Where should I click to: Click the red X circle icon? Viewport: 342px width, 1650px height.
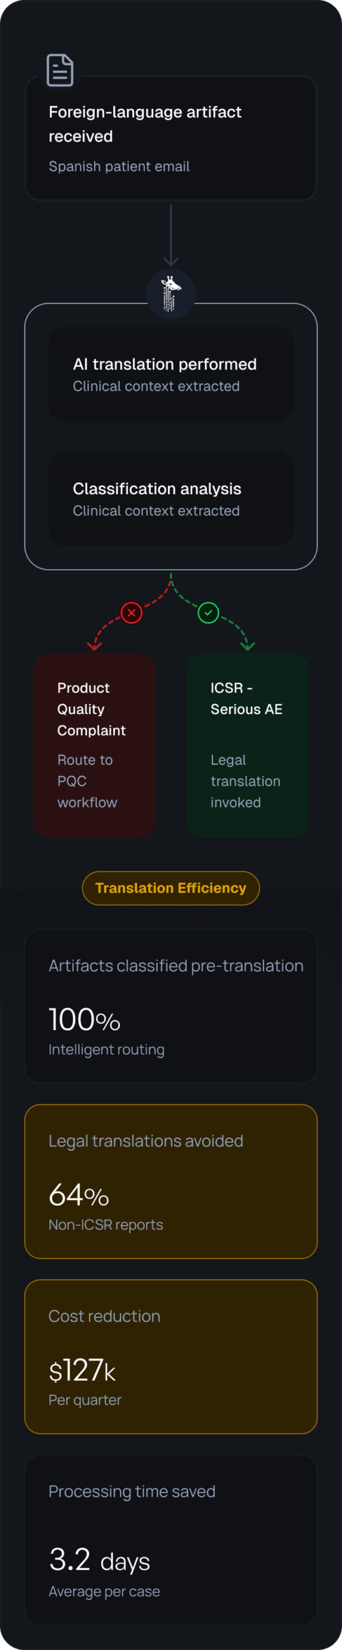tap(131, 612)
